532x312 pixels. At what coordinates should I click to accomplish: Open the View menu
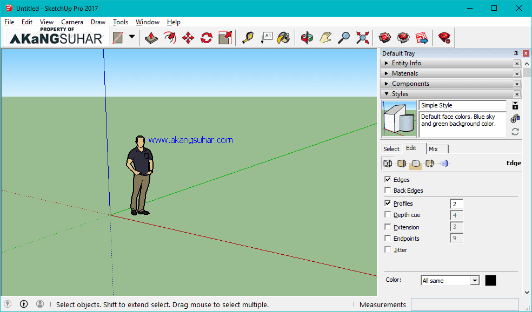coord(46,22)
